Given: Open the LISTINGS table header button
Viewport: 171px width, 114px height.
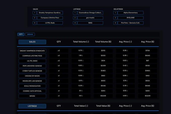Looking at the screenshot, I should click(x=32, y=106).
